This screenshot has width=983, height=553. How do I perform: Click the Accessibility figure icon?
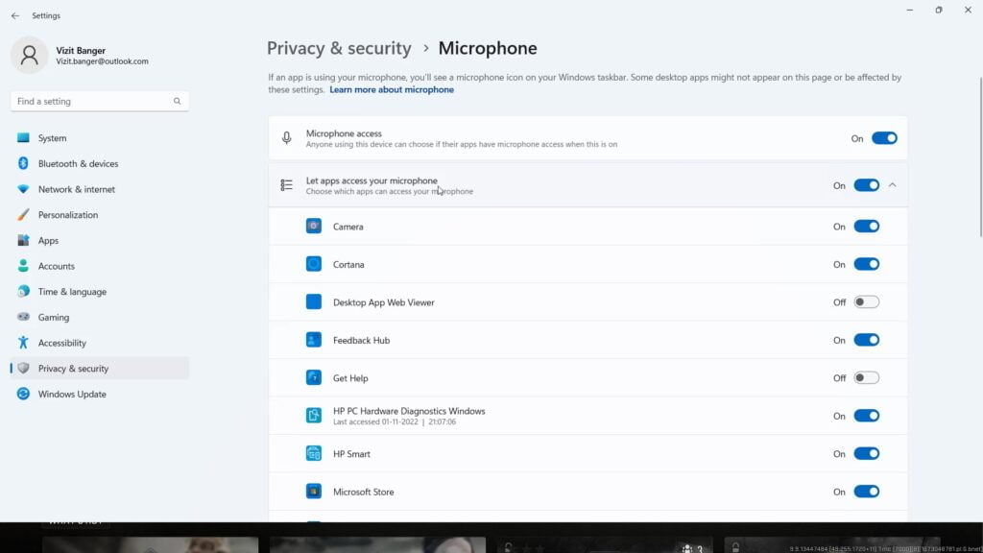click(x=23, y=343)
